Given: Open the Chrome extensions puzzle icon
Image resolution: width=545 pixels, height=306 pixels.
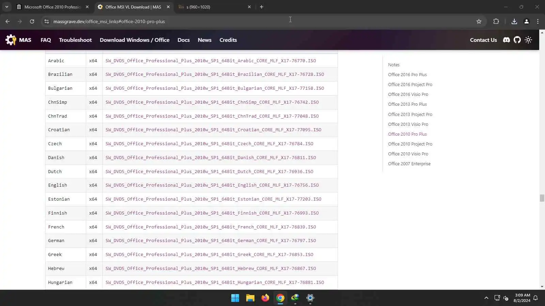Looking at the screenshot, I should [x=496, y=21].
